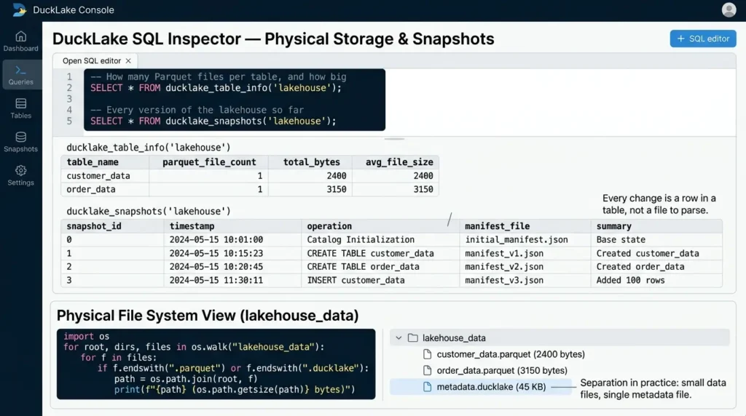Click the + SQL editor button
This screenshot has width=746, height=416.
[x=703, y=39]
